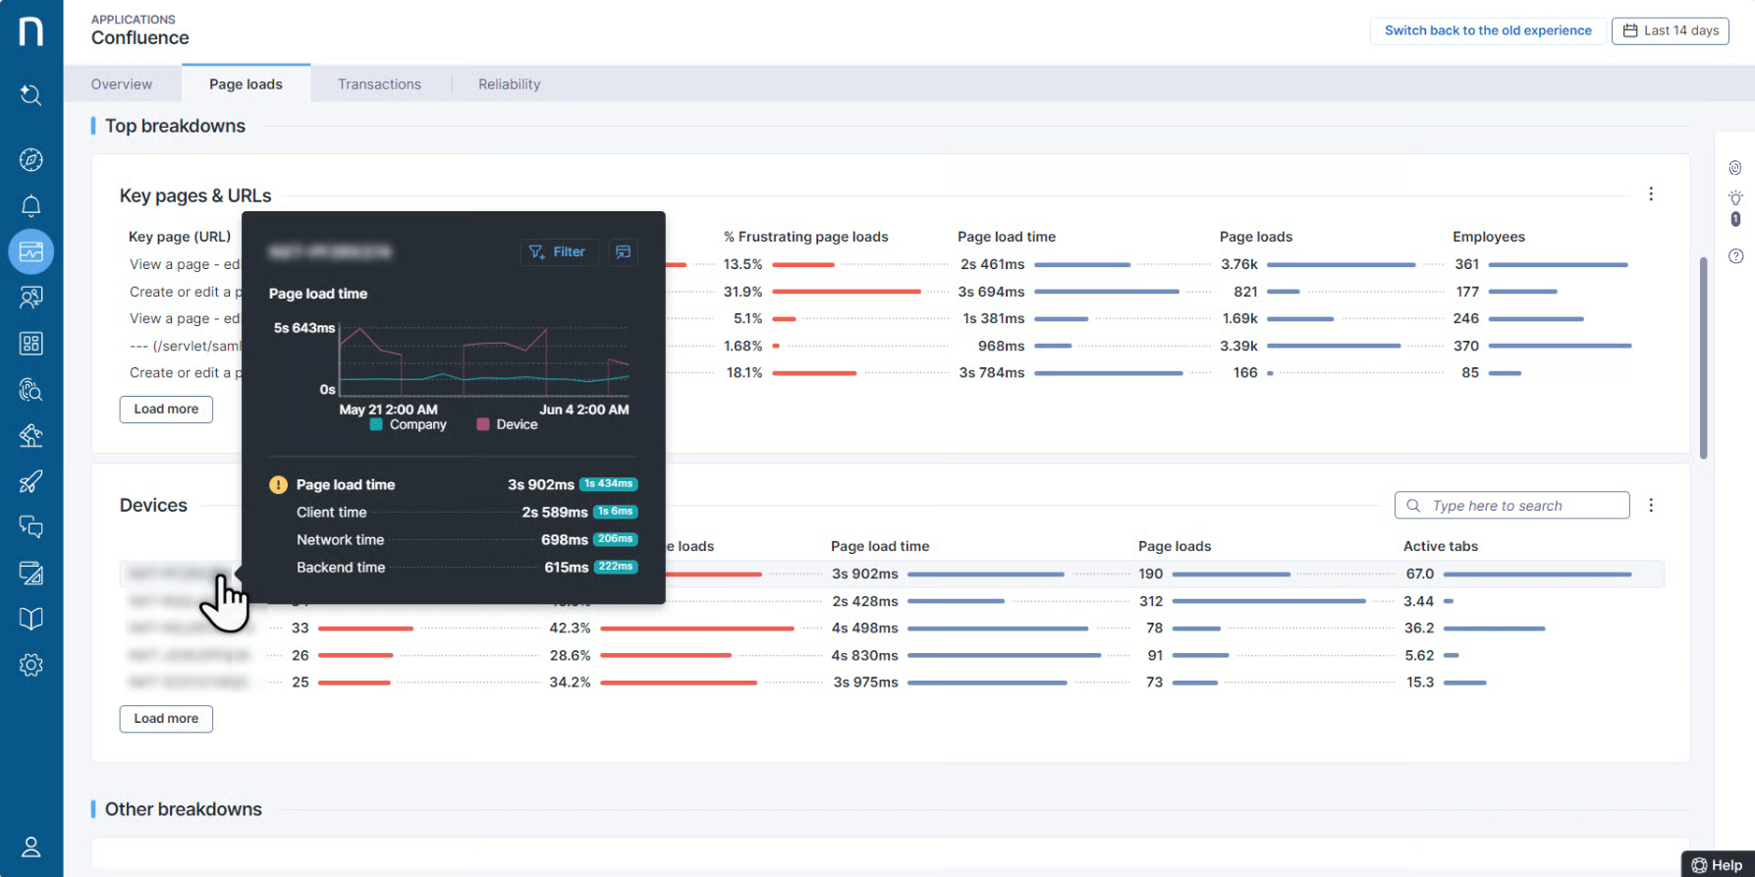The width and height of the screenshot is (1755, 877).
Task: Click the comment icon in tooltip popup
Action: tap(623, 252)
